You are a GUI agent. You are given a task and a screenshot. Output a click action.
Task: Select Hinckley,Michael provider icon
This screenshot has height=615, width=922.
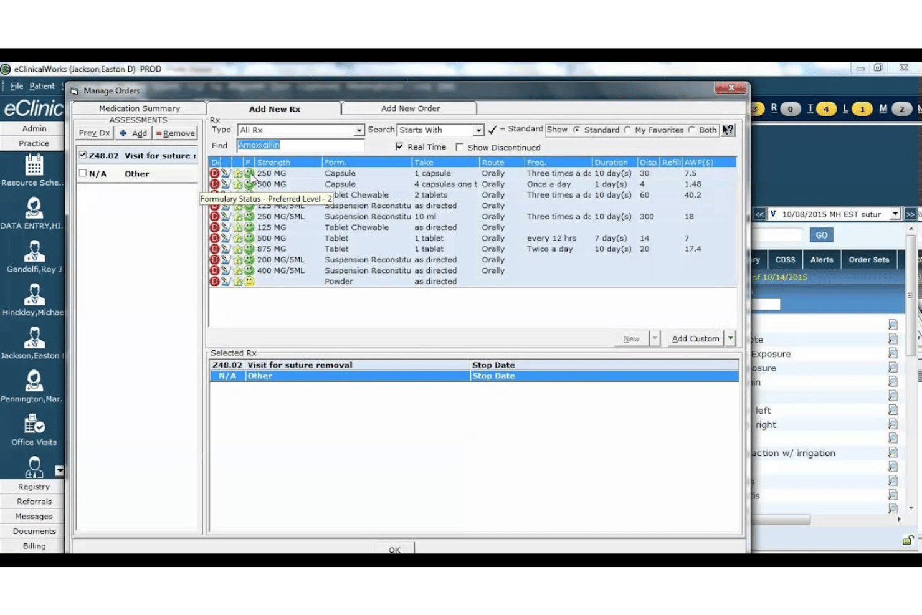pos(34,295)
